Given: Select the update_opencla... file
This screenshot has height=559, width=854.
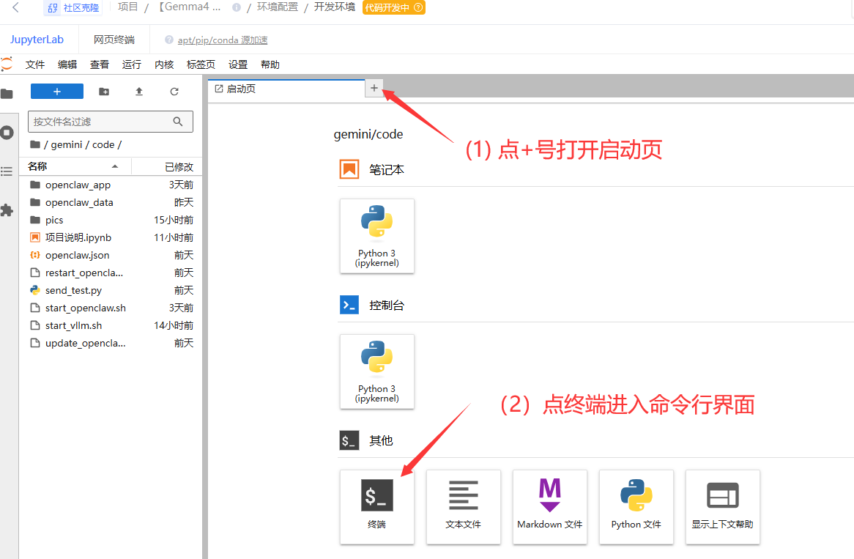Looking at the screenshot, I should 111,344.
